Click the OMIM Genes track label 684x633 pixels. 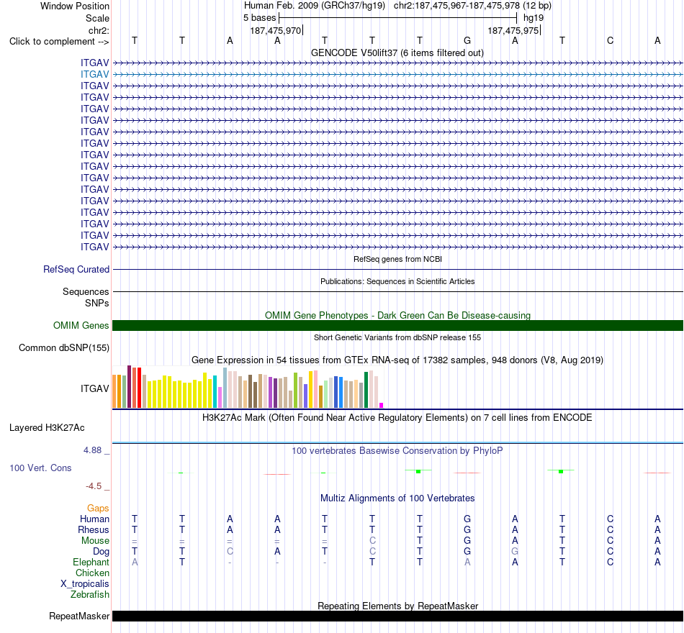[81, 326]
